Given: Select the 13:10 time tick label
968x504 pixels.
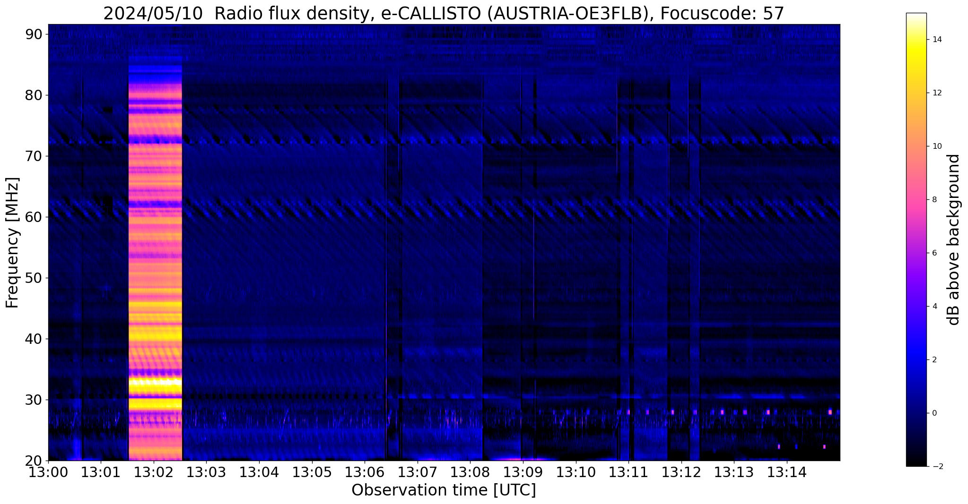Looking at the screenshot, I should 576,472.
